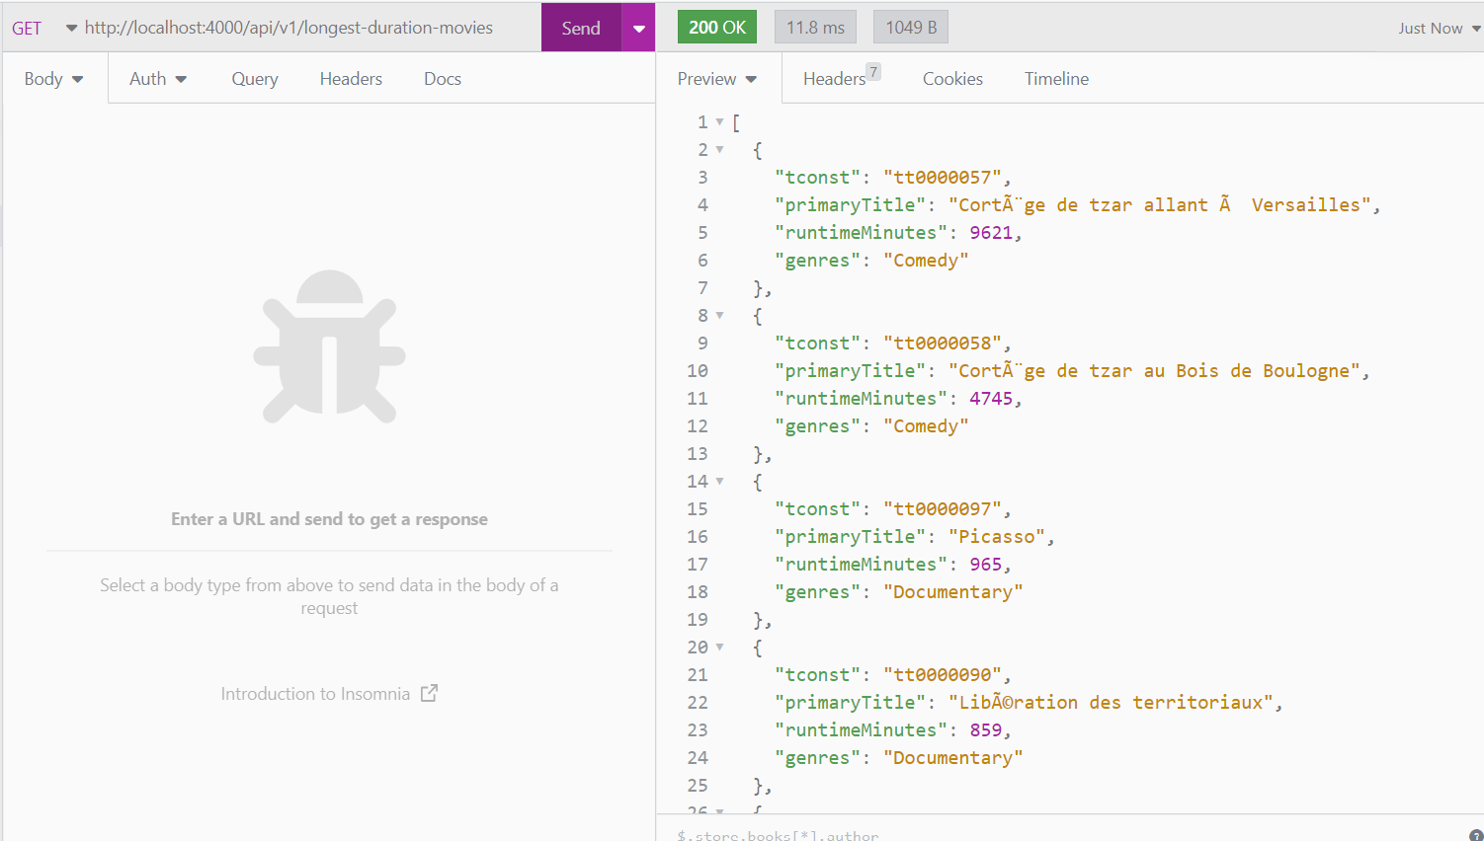Click the 1049 B response size badge
The height and width of the screenshot is (841, 1484).
(910, 27)
